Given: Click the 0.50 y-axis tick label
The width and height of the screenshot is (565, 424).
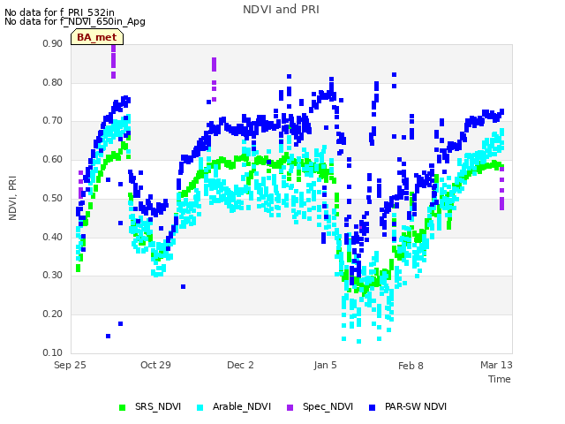Looking at the screenshot, I should tap(53, 198).
